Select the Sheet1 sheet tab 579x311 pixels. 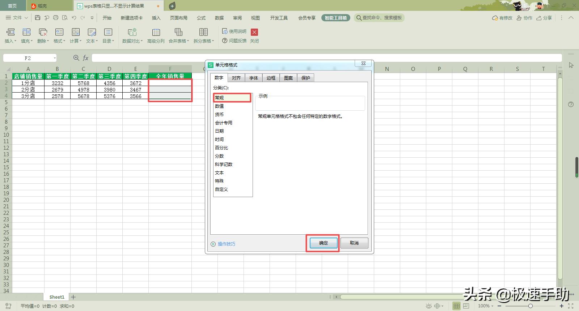point(57,297)
